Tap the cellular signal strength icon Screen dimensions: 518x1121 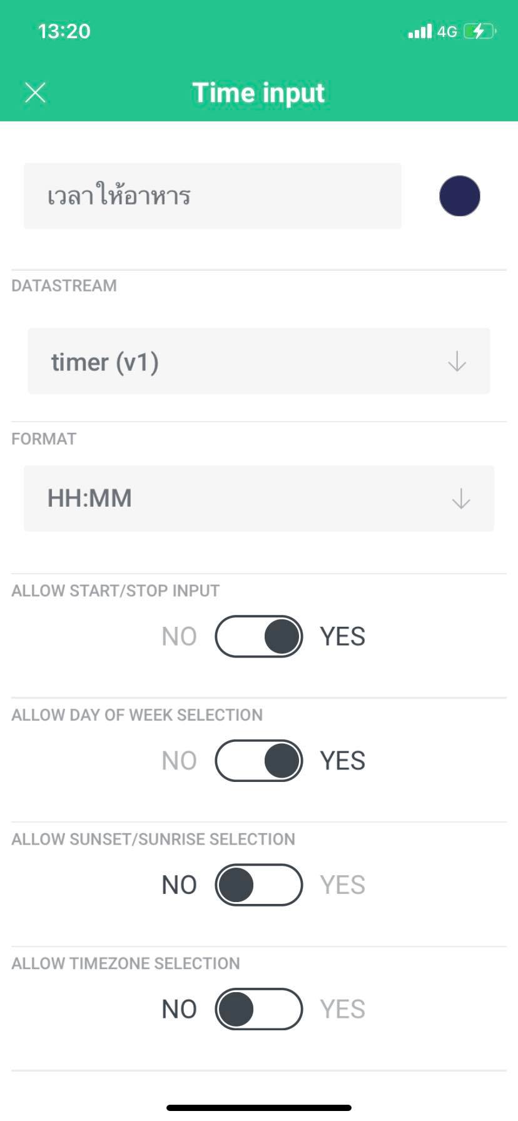click(x=420, y=31)
